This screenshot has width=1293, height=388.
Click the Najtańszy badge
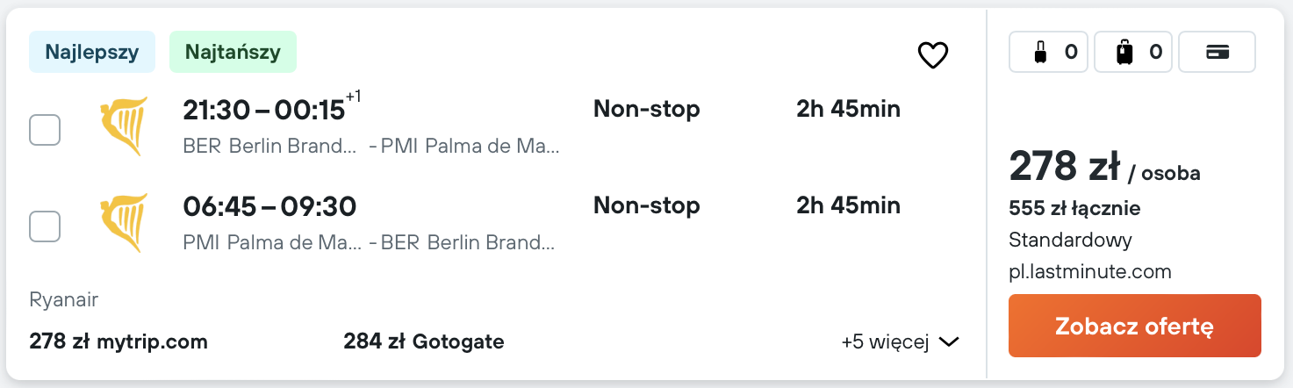coord(233,52)
